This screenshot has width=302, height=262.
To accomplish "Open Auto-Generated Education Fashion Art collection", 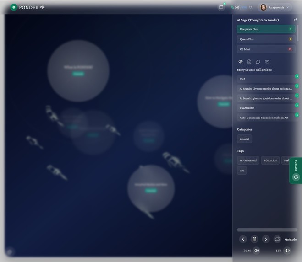I will point(267,118).
